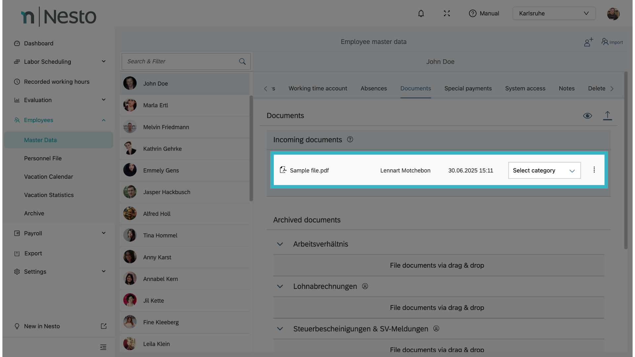Viewport: 635px width, 357px height.
Task: Open the Select category dropdown
Action: [x=544, y=171]
